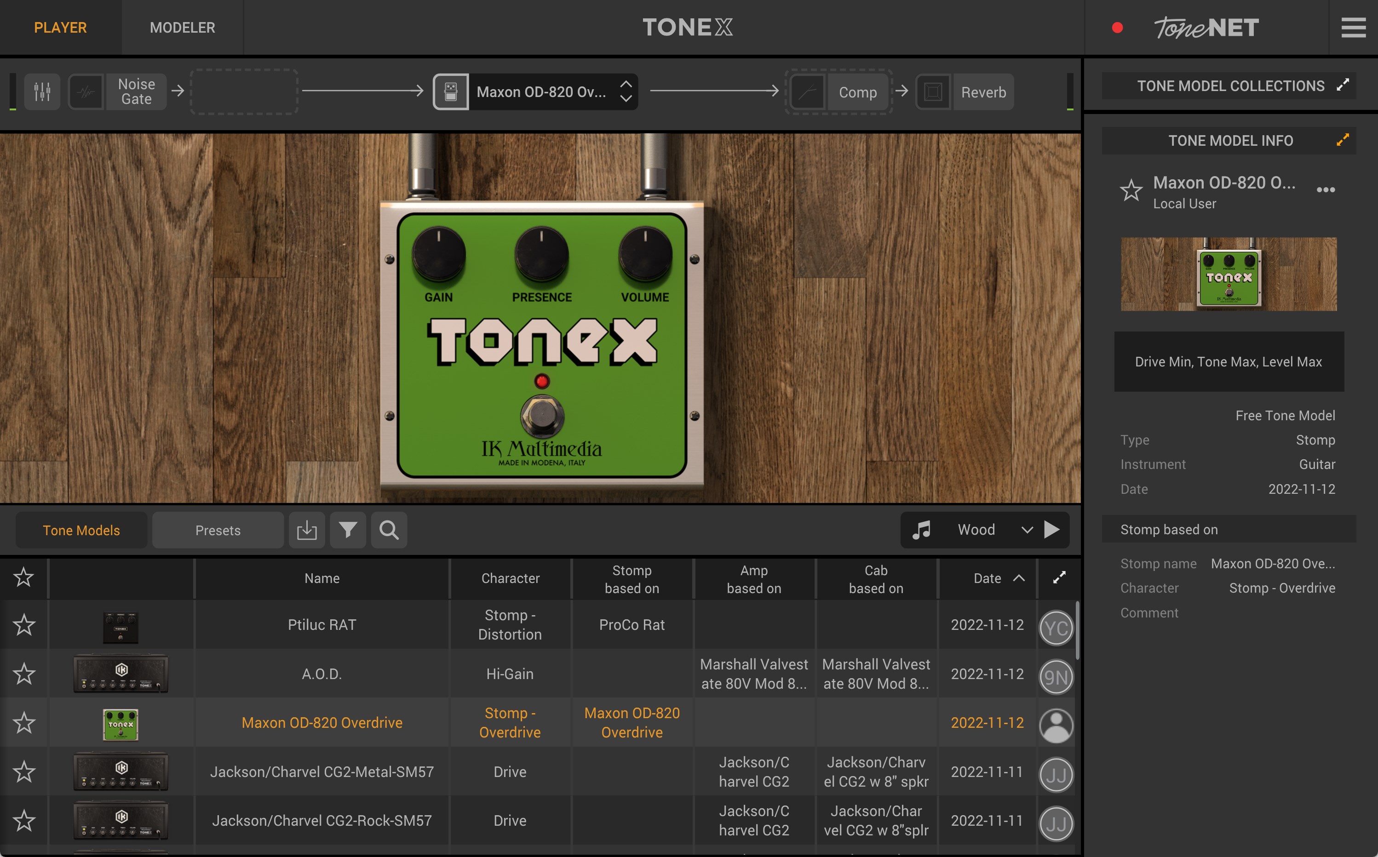
Task: Switch to the Modeler tab
Action: point(182,27)
